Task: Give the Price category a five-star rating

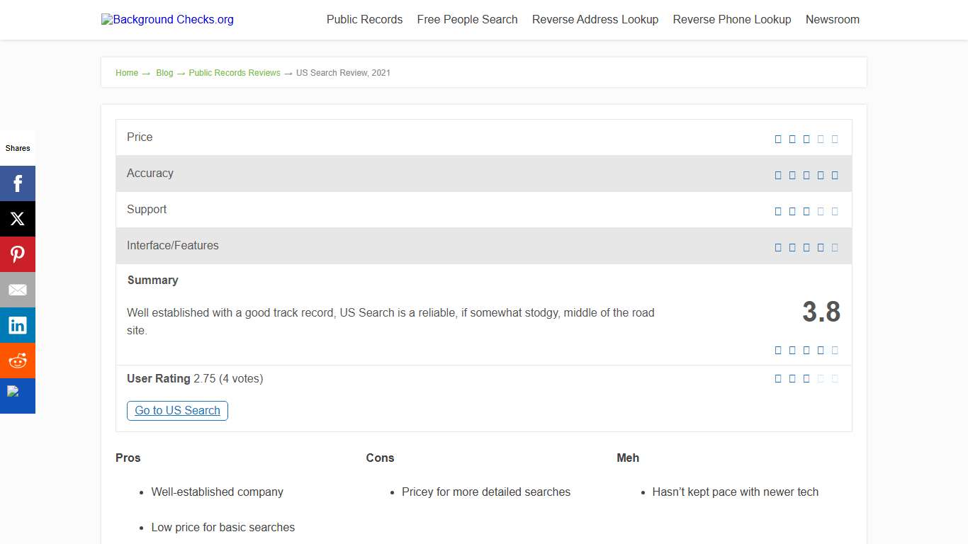Action: [835, 139]
